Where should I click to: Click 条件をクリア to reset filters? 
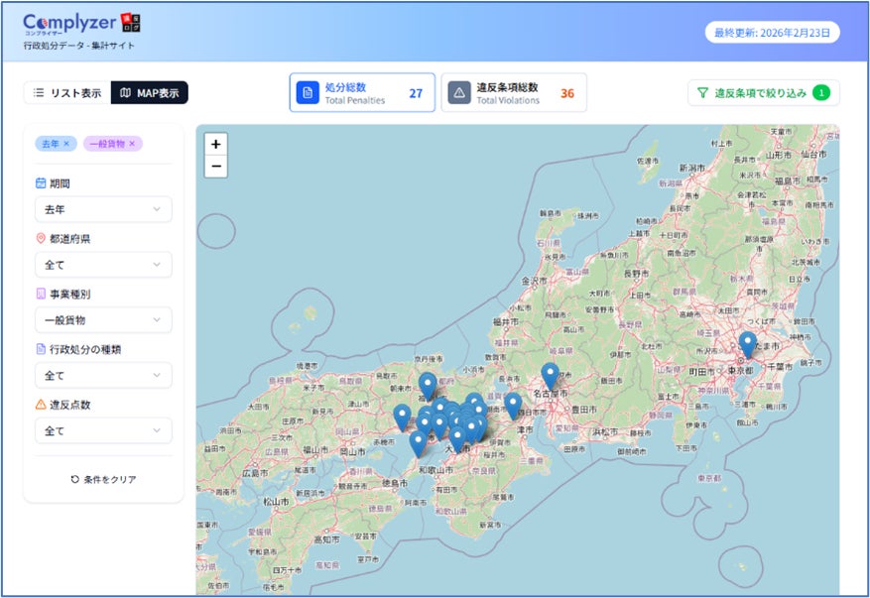[103, 479]
